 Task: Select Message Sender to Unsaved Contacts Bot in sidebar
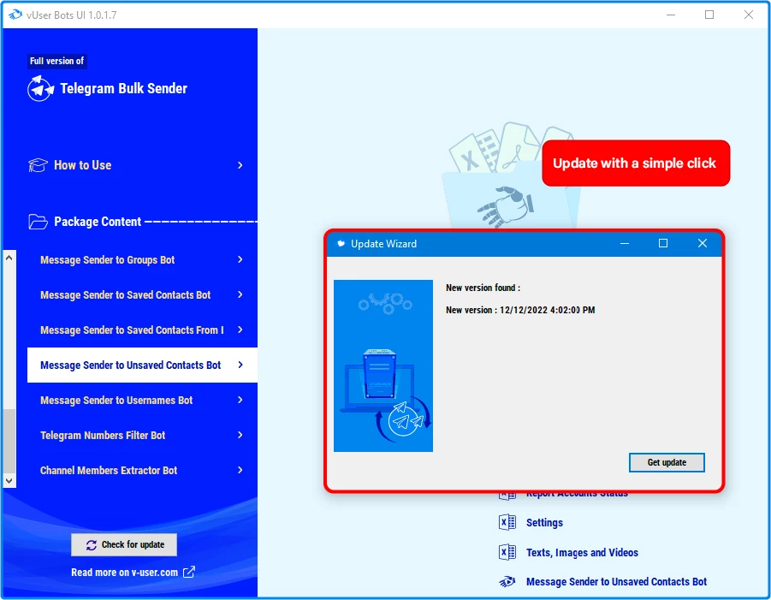(142, 365)
